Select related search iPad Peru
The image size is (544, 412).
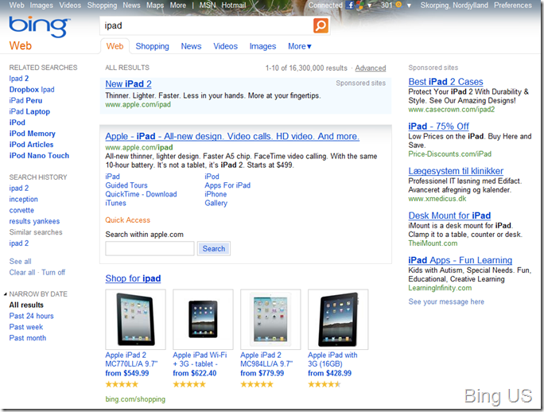(25, 100)
